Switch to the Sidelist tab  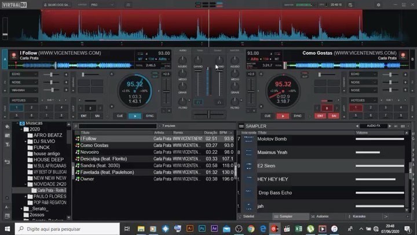[x=248, y=217]
